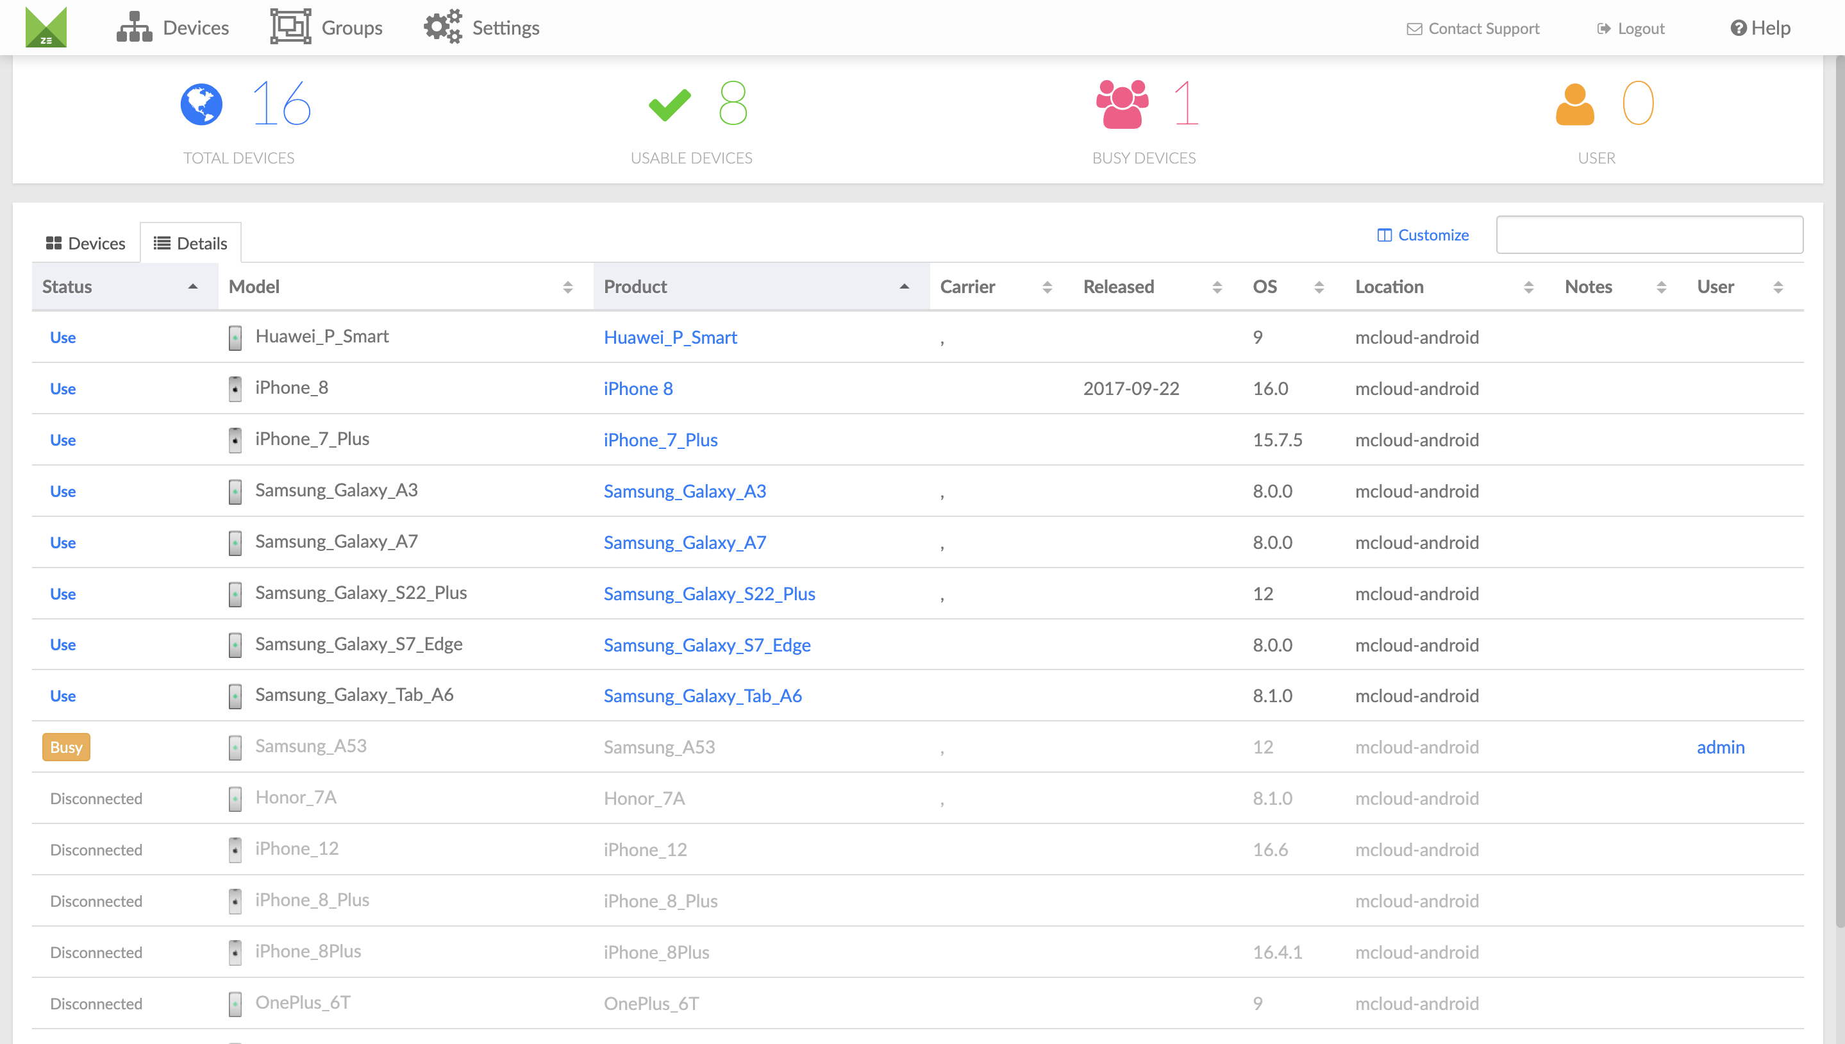This screenshot has width=1845, height=1044.
Task: Click the phone icon beside Huawei_P_Smart
Action: tap(235, 338)
